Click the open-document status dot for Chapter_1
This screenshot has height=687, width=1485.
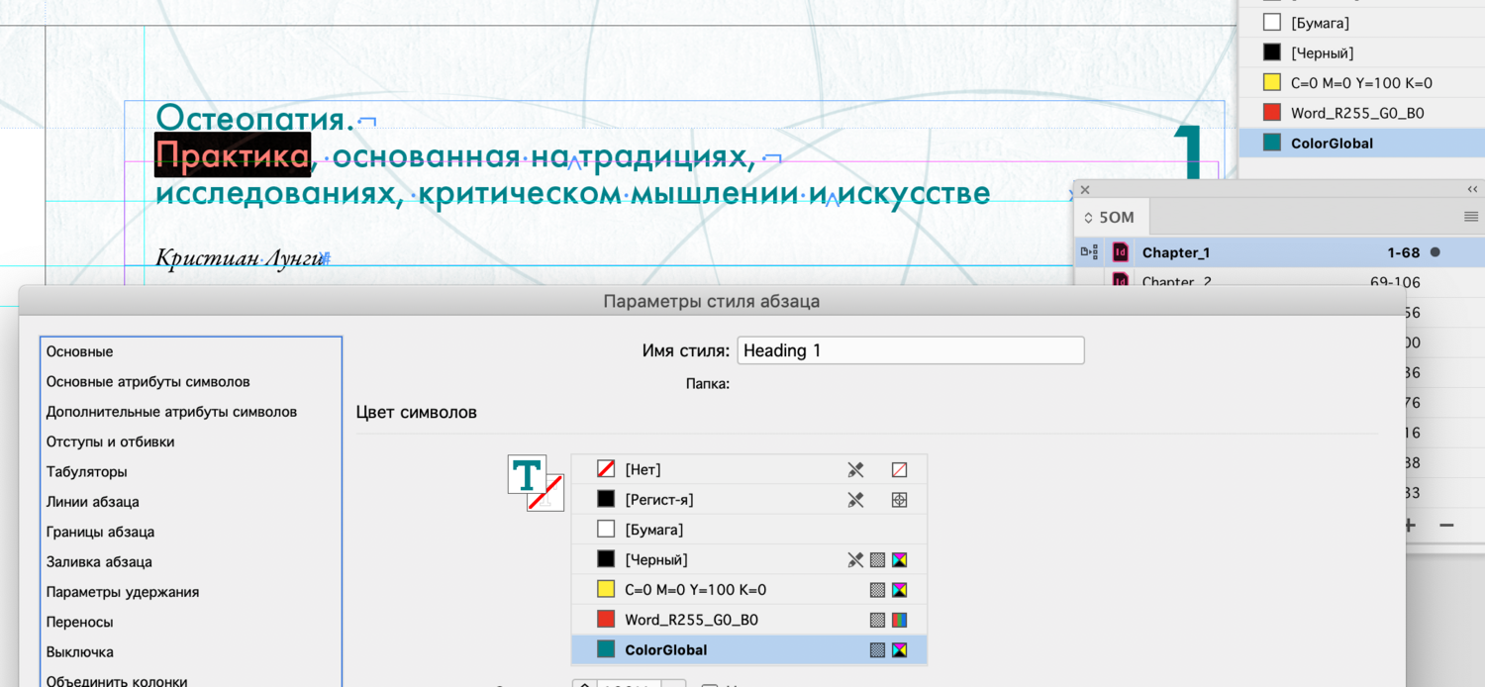1435,252
